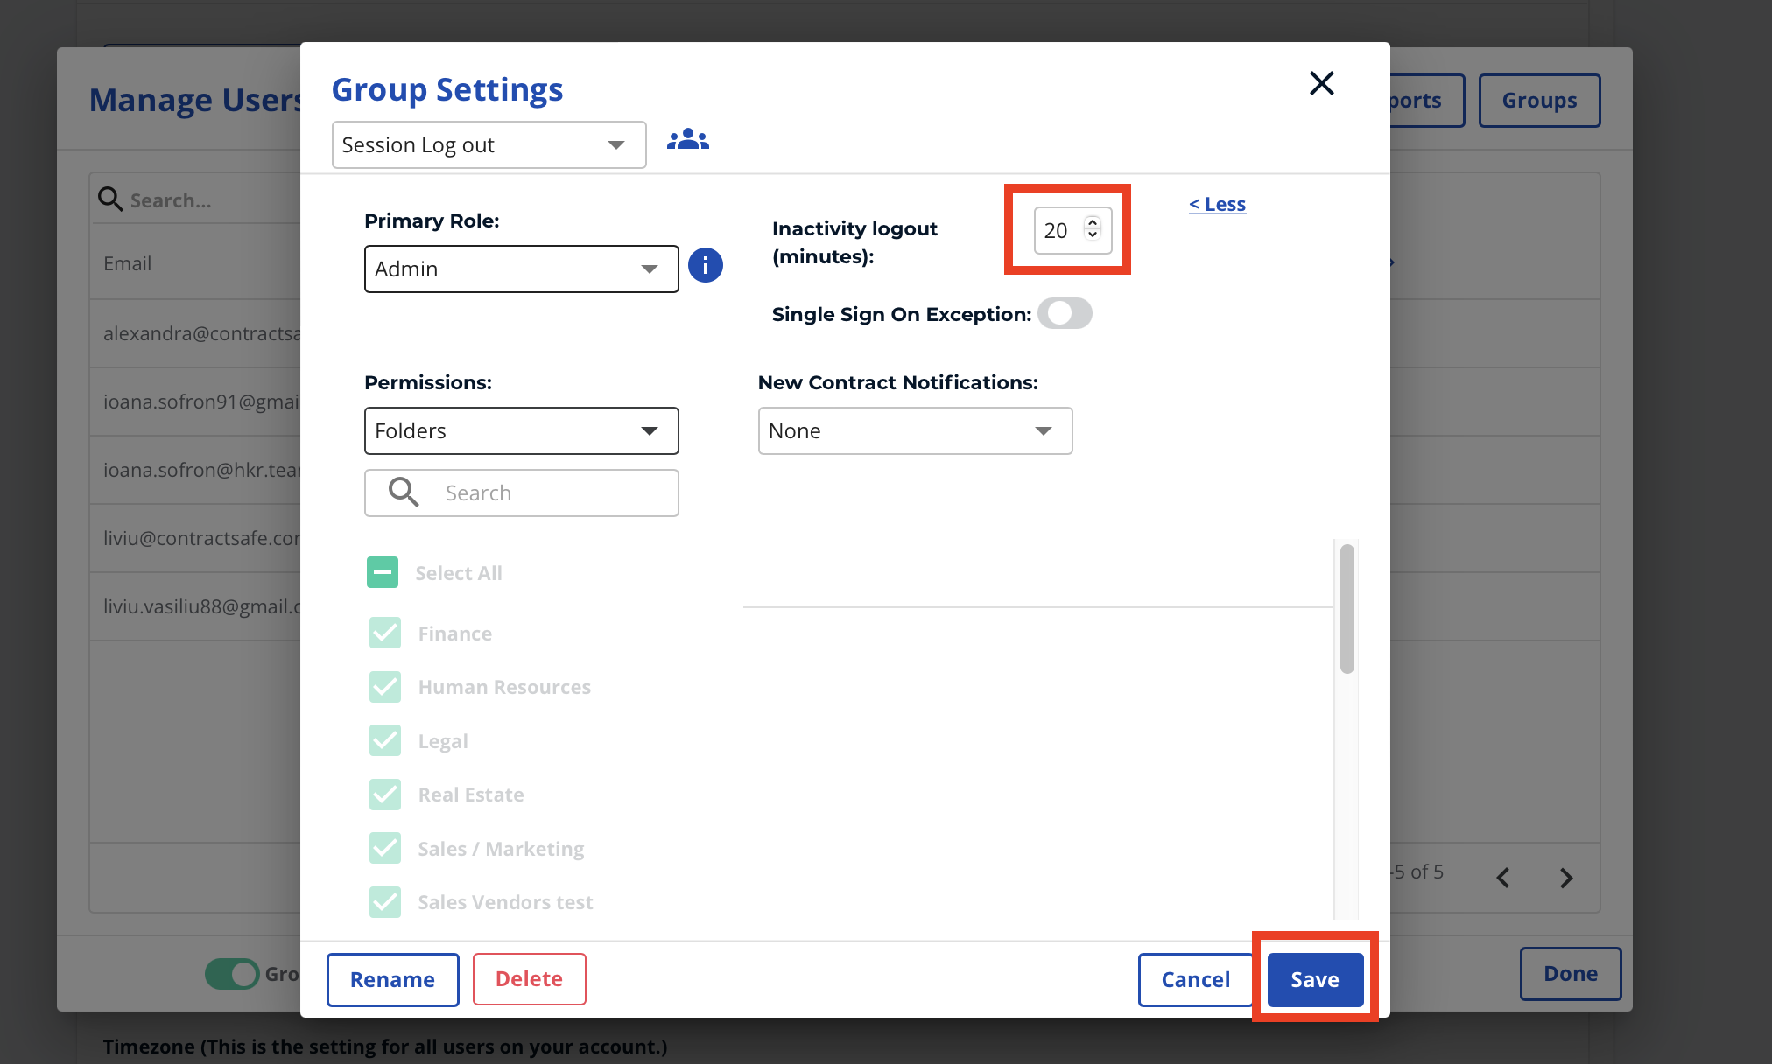This screenshot has height=1064, width=1772.
Task: Open the Session Log out group dropdown
Action: [488, 144]
